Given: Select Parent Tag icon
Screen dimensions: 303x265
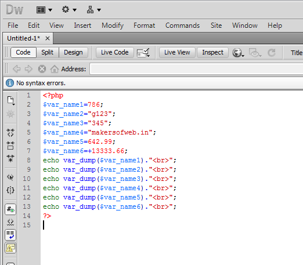Looking at the screenshot, I should (x=10, y=177).
